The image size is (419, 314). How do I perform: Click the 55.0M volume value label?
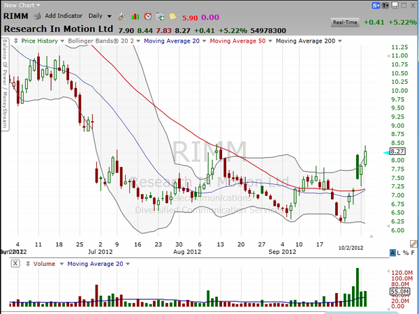[399, 291]
